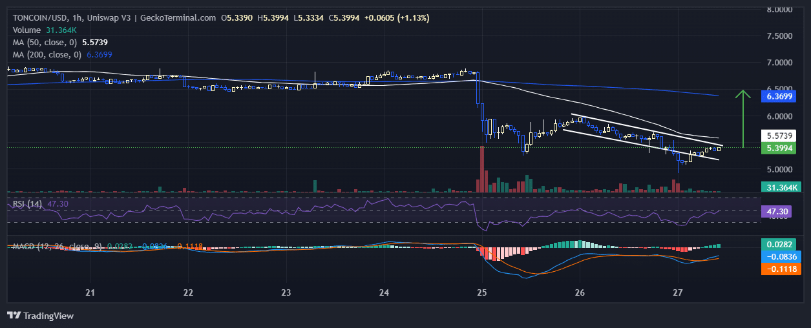
Task: Click date 26 on the time axis
Action: [x=580, y=292]
